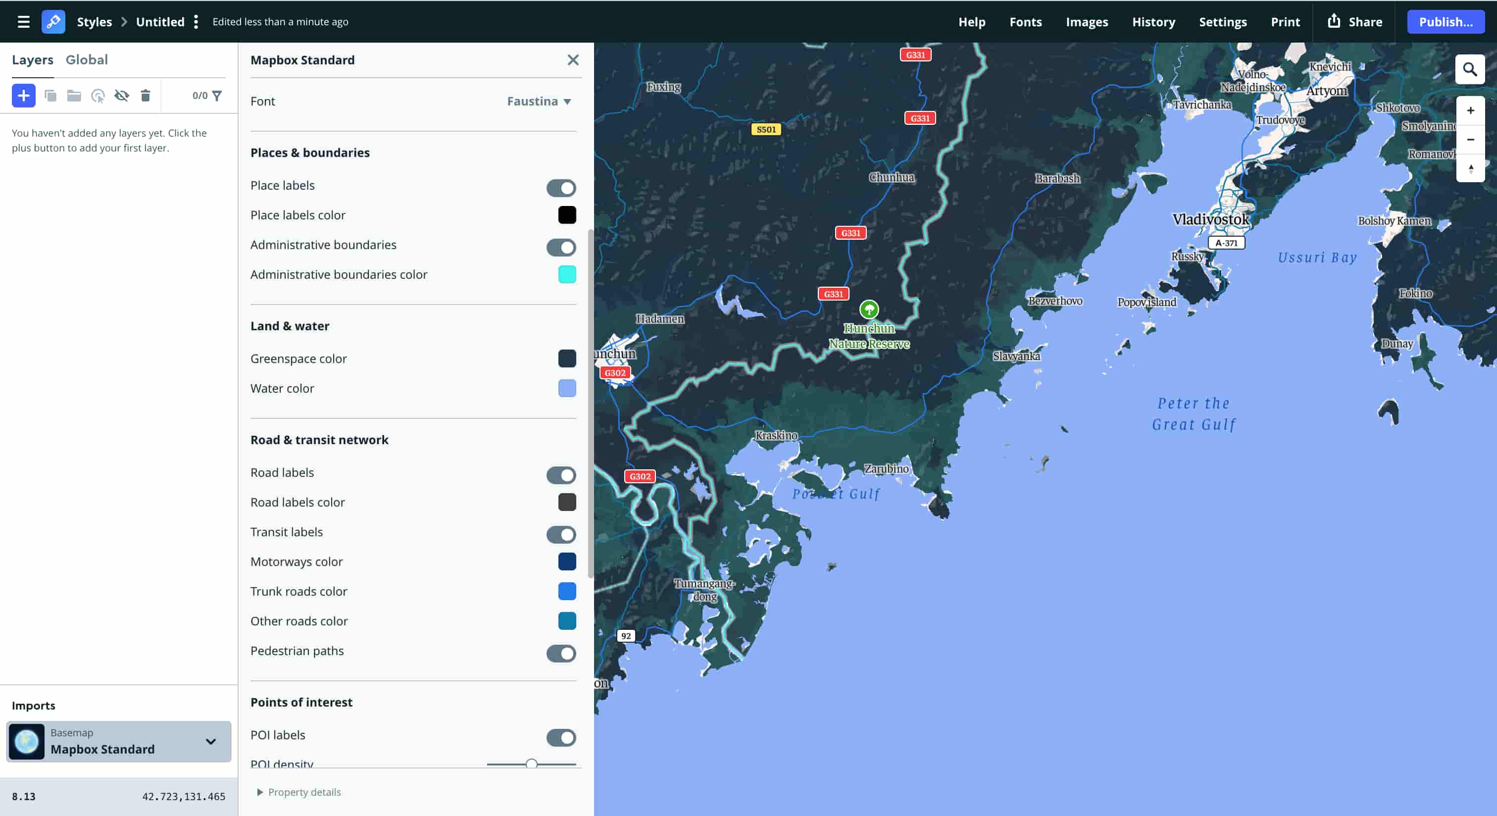Expand the Property details section
This screenshot has height=816, width=1497.
pyautogui.click(x=299, y=792)
